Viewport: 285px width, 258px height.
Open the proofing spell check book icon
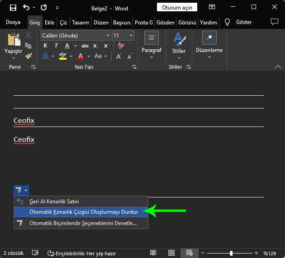tap(35, 253)
